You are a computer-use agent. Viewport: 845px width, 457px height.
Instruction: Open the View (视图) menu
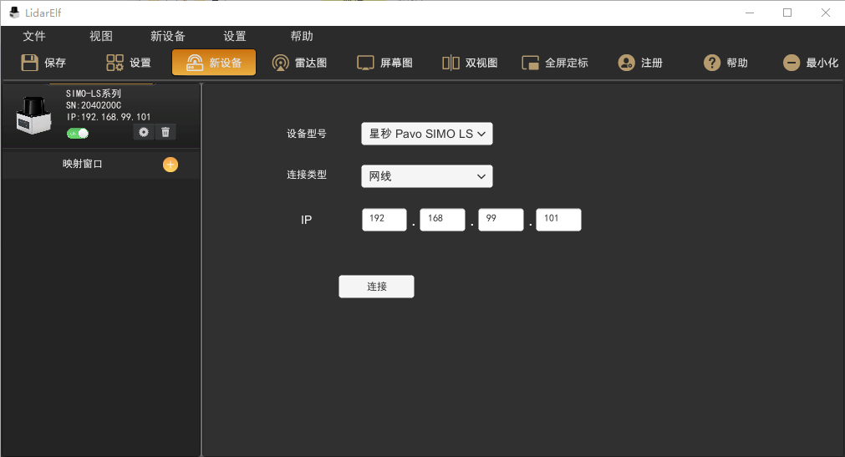[x=101, y=36]
